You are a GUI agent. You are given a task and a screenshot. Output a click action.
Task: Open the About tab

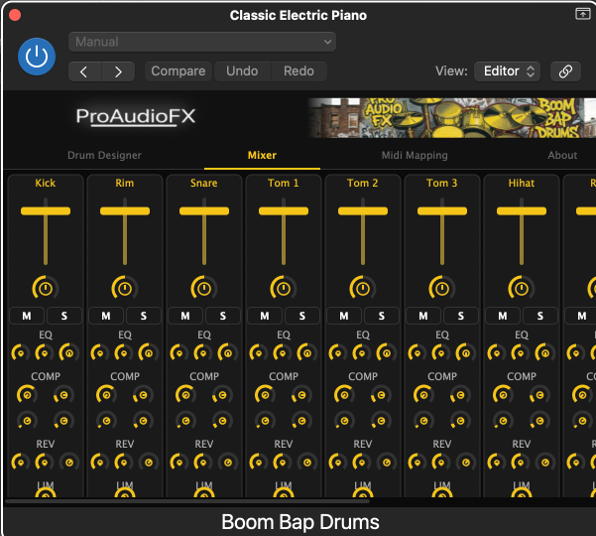562,155
